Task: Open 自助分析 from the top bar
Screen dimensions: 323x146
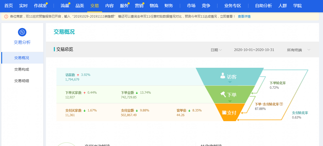Action: 264,6
